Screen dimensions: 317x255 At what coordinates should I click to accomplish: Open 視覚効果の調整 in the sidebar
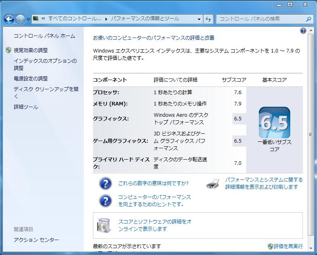31,51
